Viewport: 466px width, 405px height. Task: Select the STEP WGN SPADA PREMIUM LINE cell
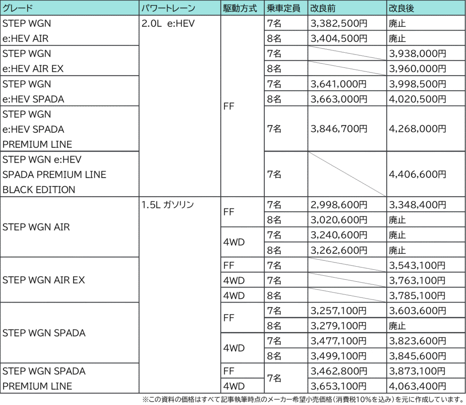70,379
